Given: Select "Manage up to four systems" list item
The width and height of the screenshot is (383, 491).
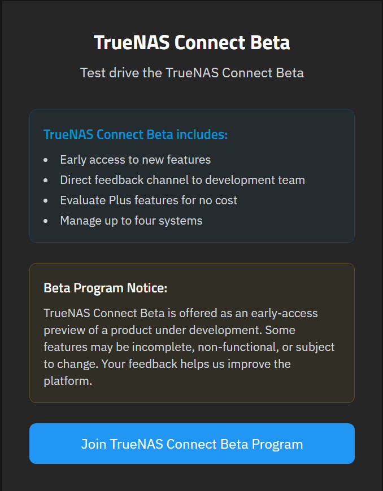Looking at the screenshot, I should 131,221.
